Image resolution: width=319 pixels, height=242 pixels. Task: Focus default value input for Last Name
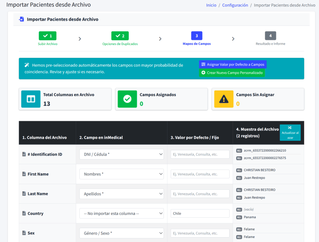[200, 194]
